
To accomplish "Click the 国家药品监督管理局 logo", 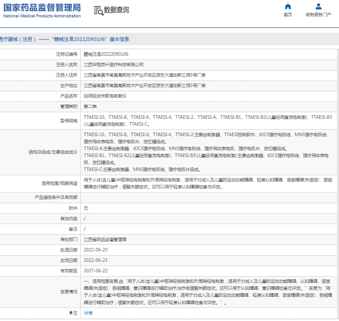I will pyautogui.click(x=42, y=7).
